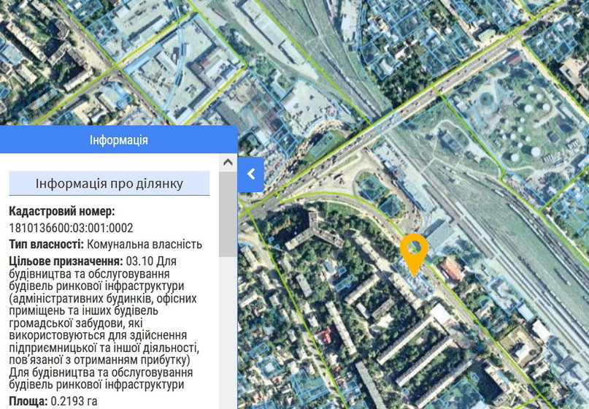Collapse the information panel with the arrow
This screenshot has height=409, width=589.
tap(250, 174)
